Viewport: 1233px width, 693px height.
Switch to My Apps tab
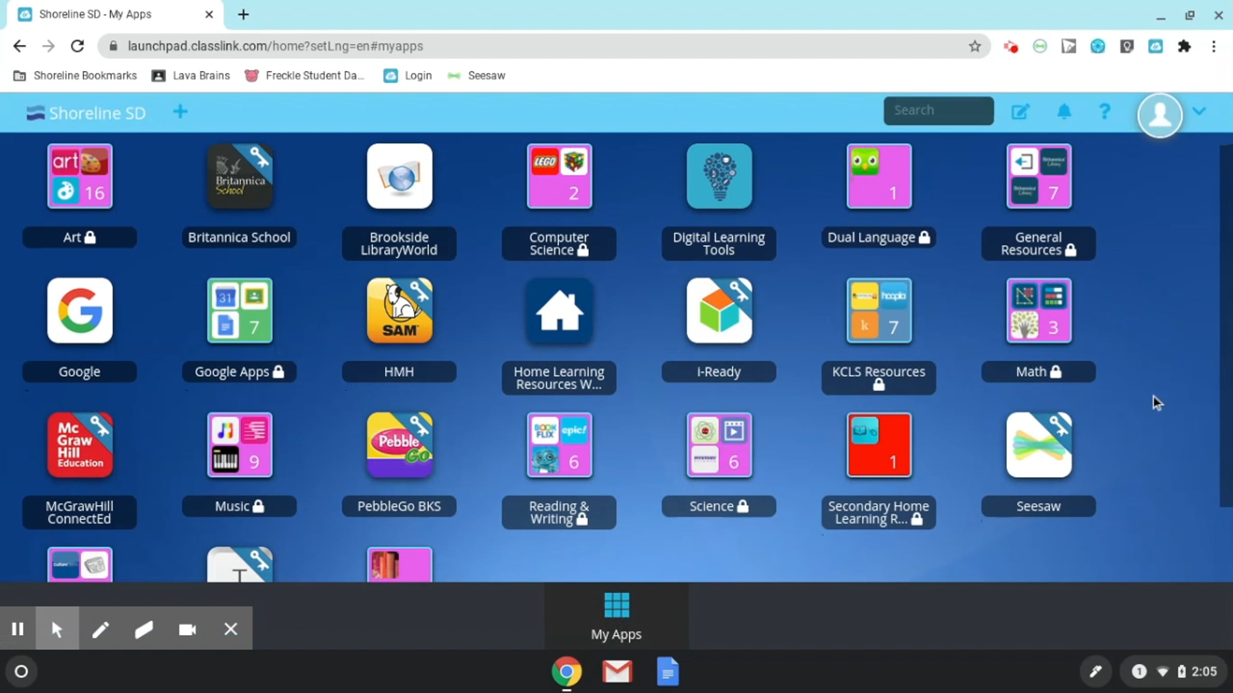(616, 616)
